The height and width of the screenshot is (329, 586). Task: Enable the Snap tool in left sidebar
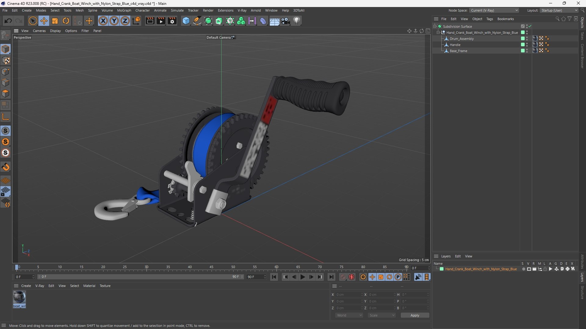point(5,167)
